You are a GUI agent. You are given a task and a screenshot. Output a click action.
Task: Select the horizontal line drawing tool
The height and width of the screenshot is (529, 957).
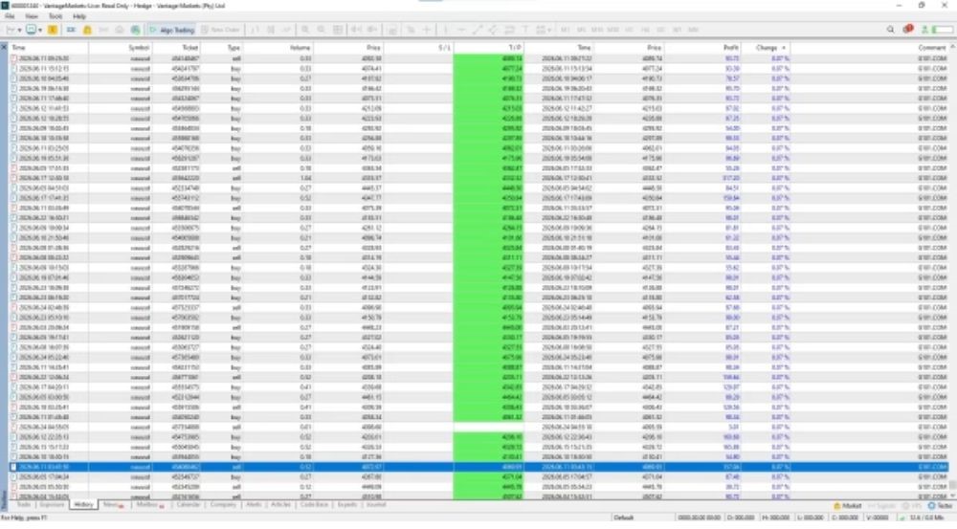click(x=461, y=30)
